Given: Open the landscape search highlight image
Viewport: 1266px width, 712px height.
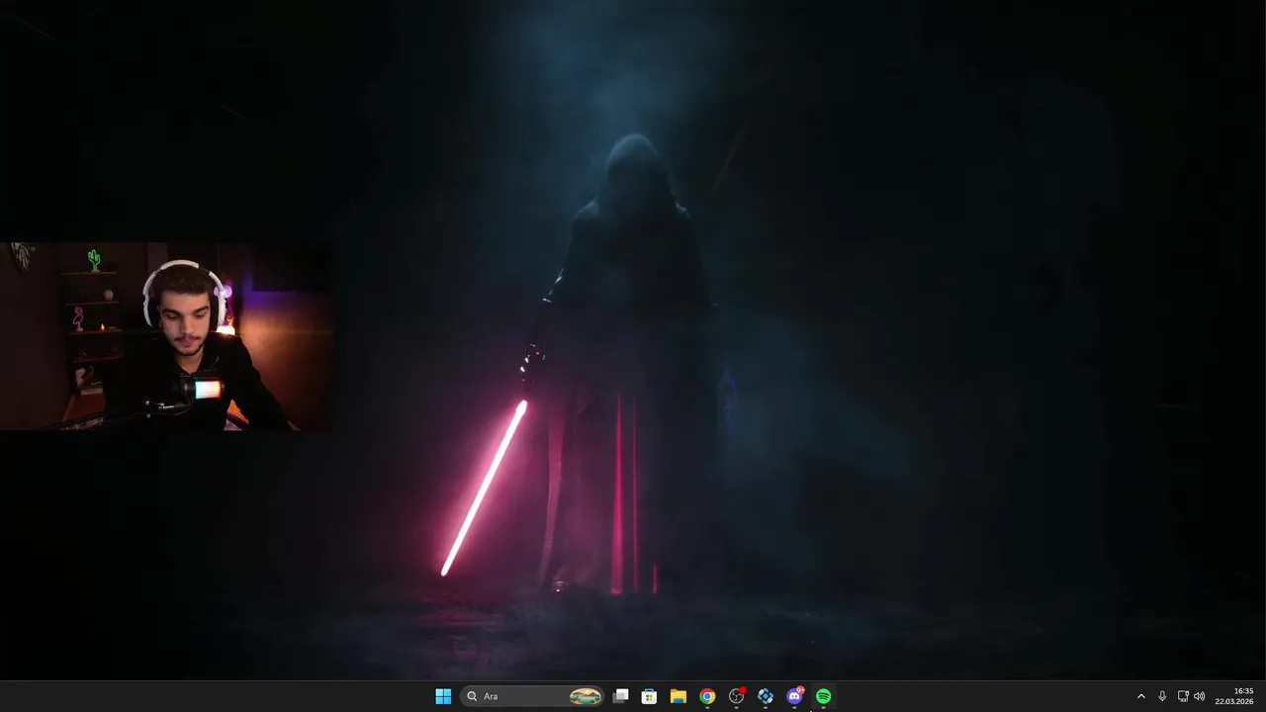Looking at the screenshot, I should (586, 696).
